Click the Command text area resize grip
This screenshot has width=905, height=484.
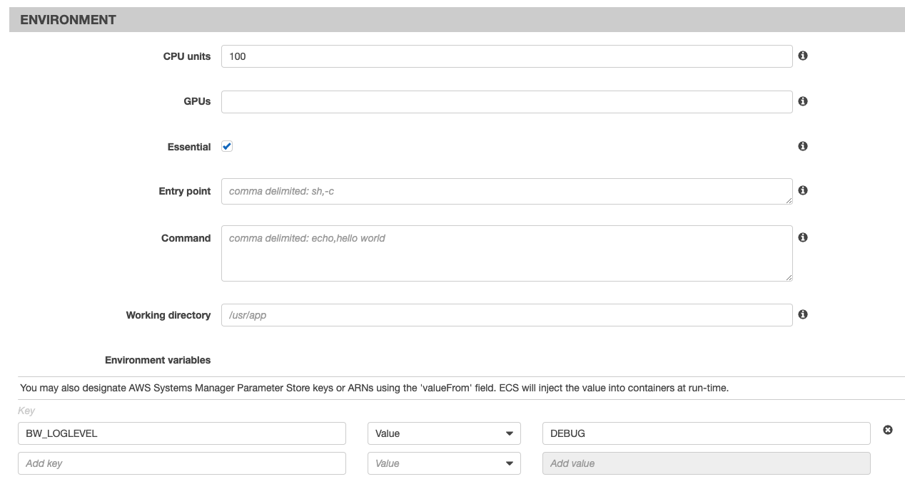click(789, 277)
